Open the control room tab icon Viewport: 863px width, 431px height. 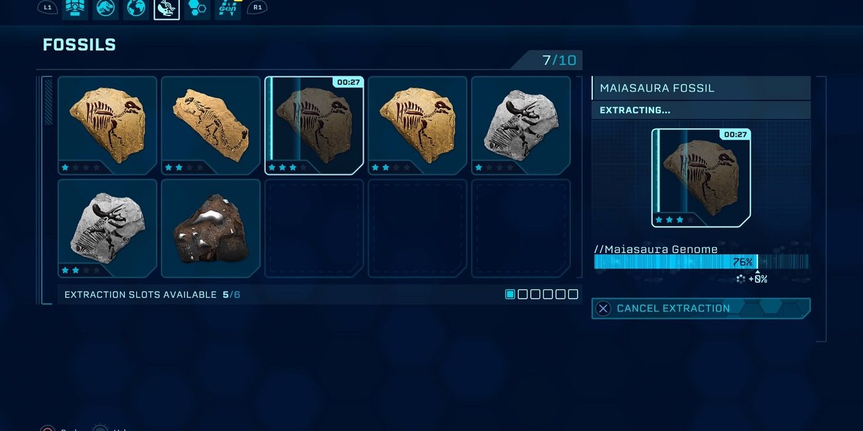pyautogui.click(x=75, y=9)
